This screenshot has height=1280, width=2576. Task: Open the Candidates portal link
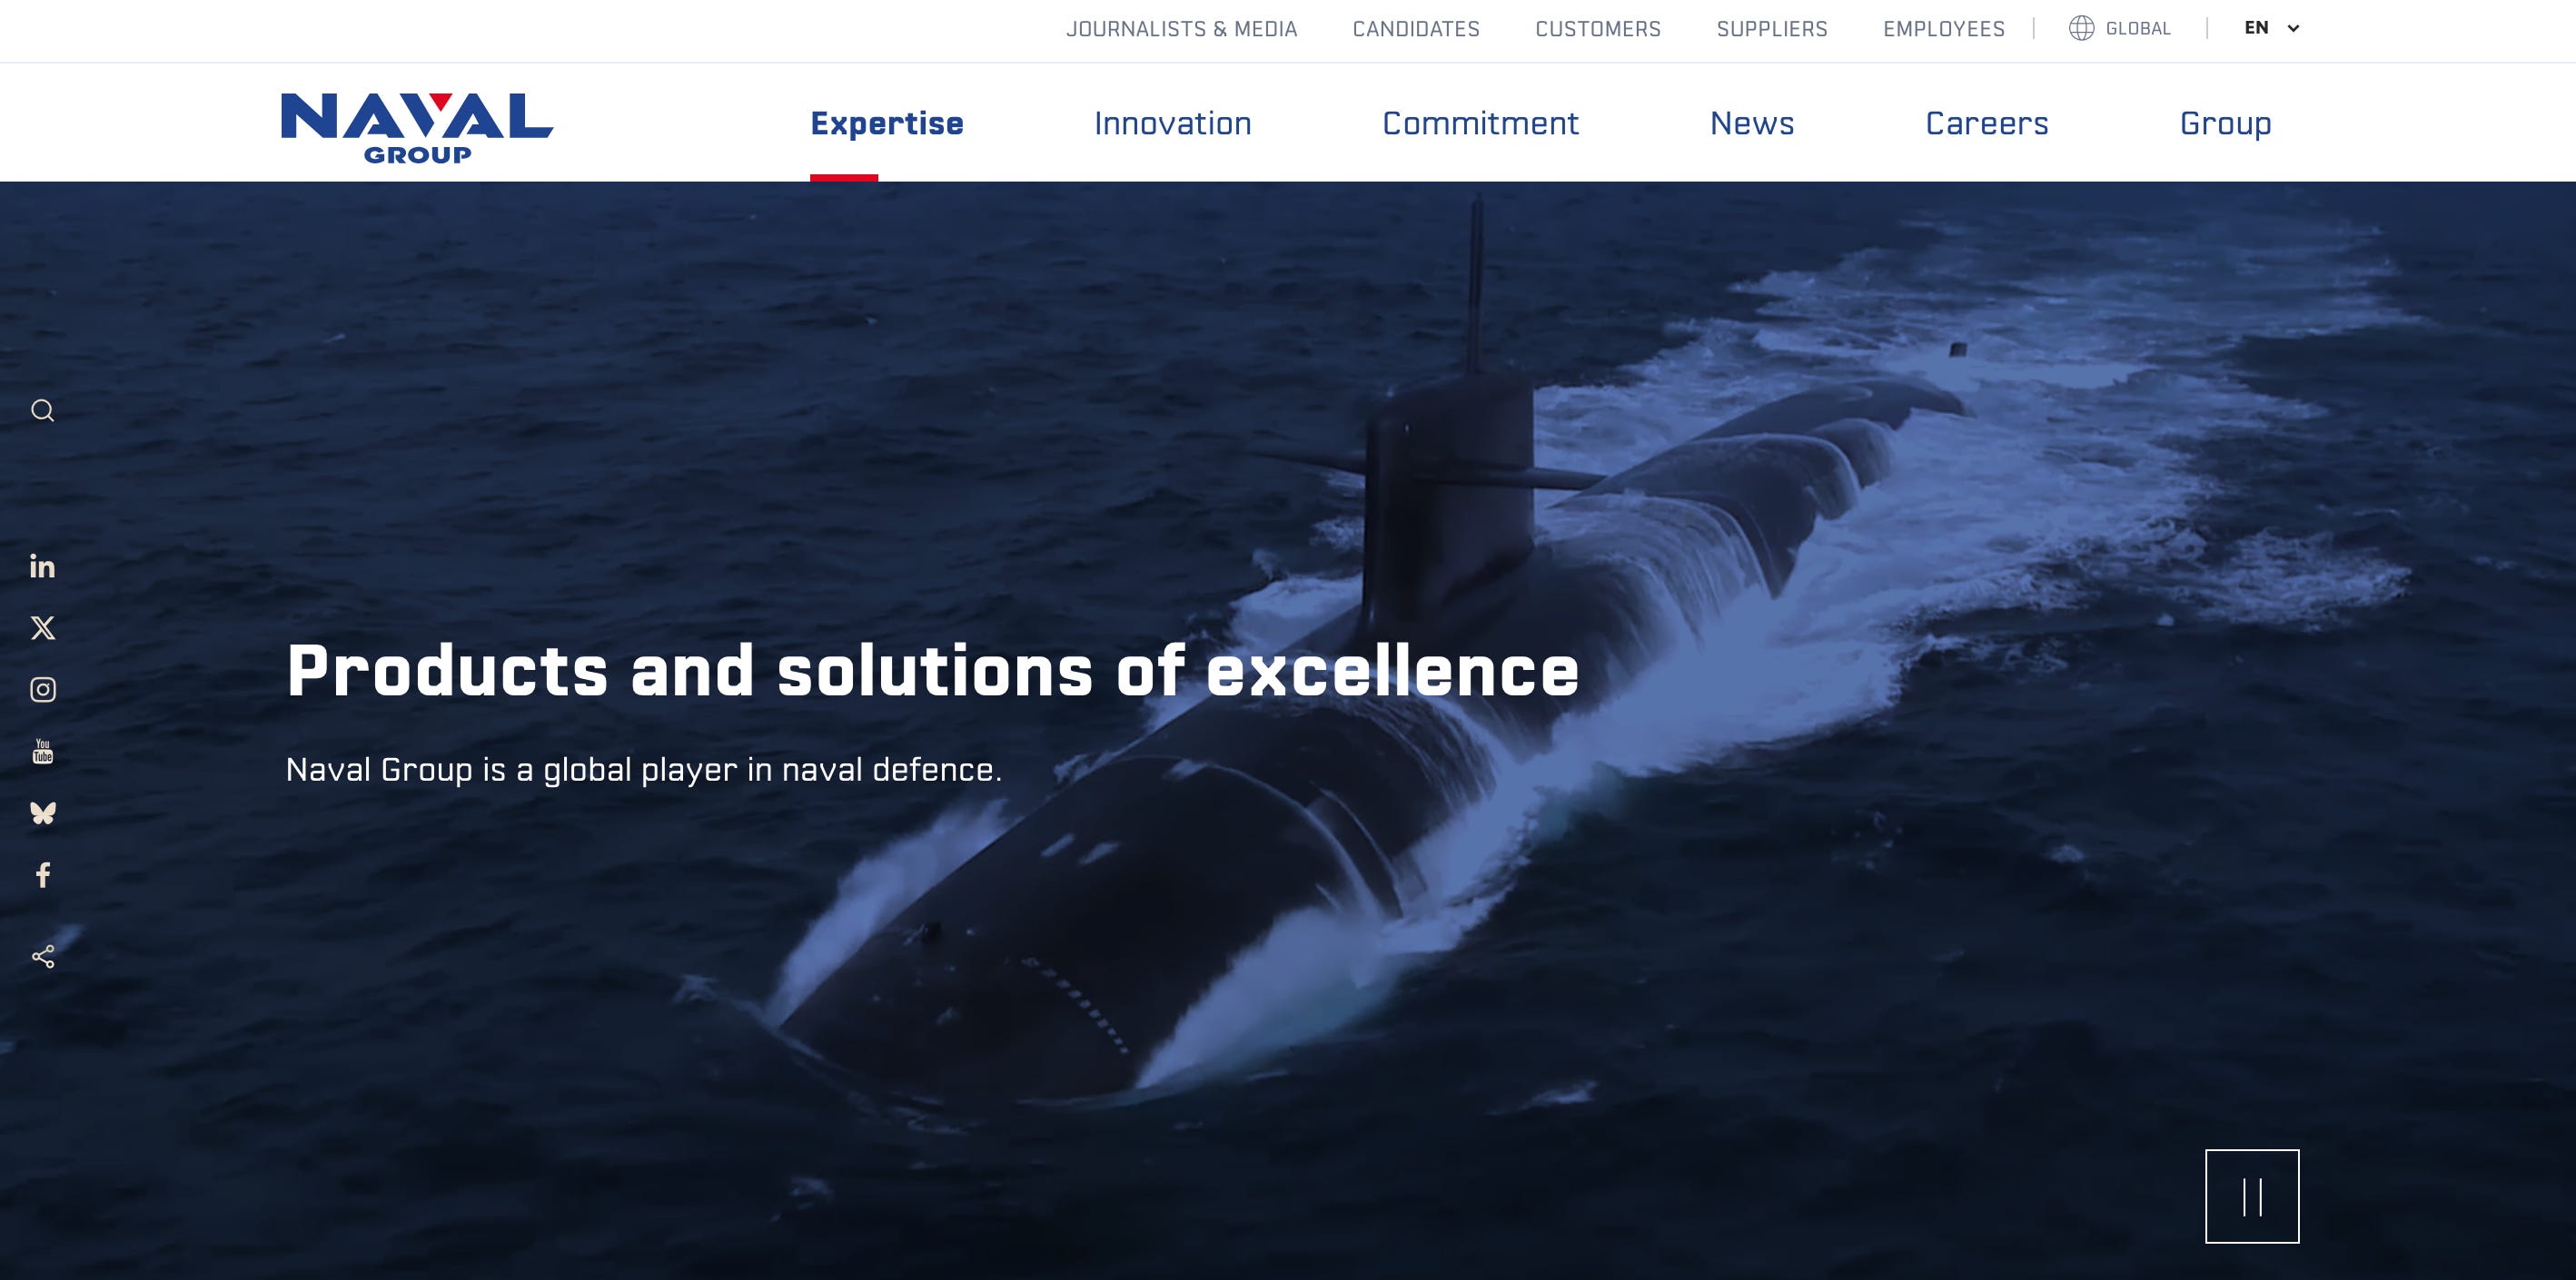coord(1415,29)
